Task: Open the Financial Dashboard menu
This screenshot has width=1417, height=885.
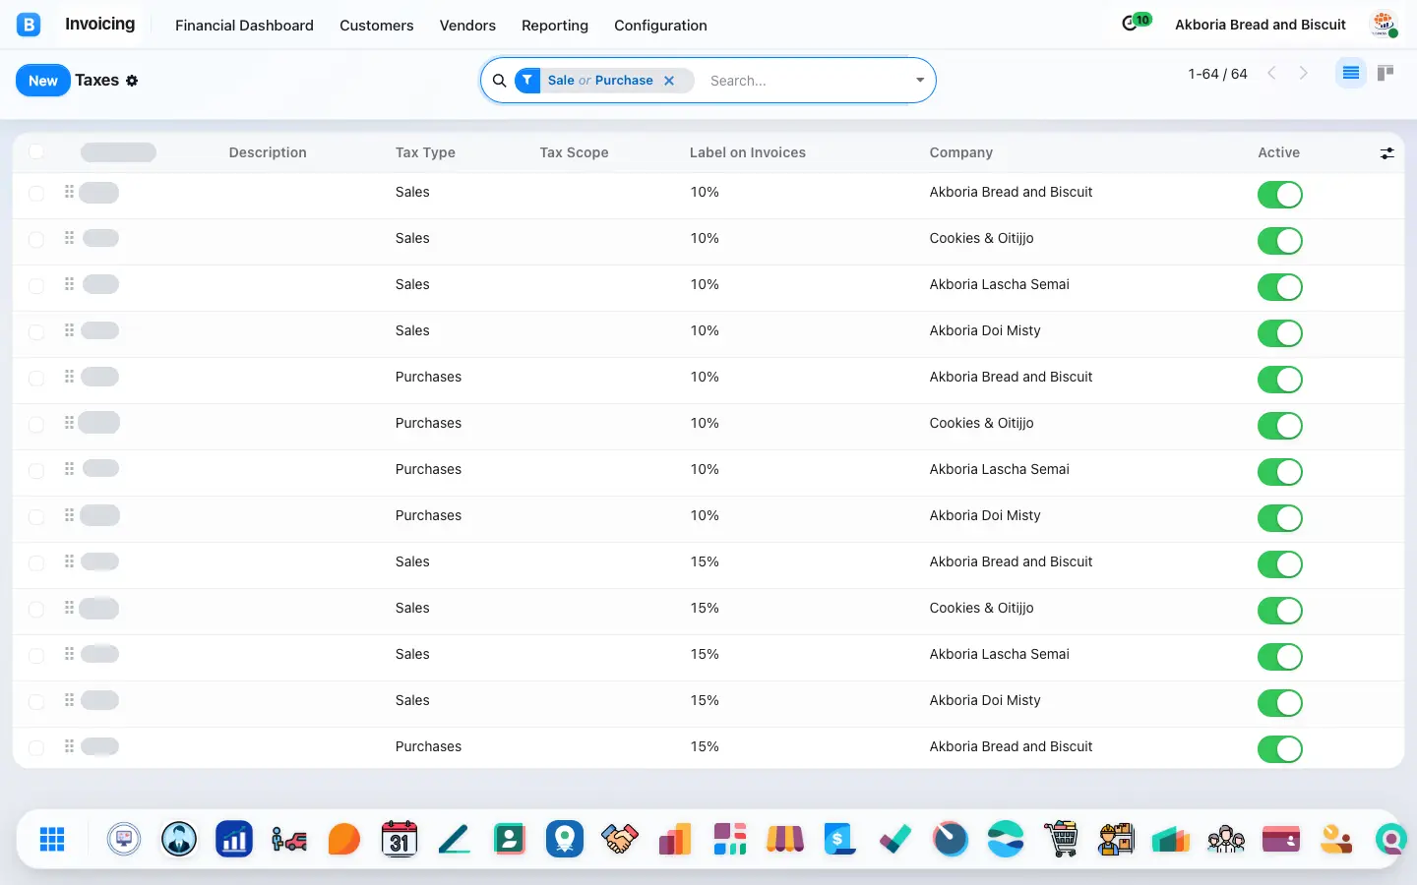Action: pyautogui.click(x=244, y=26)
